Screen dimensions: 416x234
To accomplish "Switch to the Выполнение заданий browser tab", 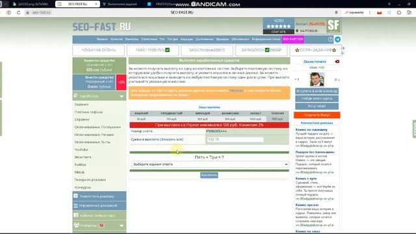I will [122, 4].
